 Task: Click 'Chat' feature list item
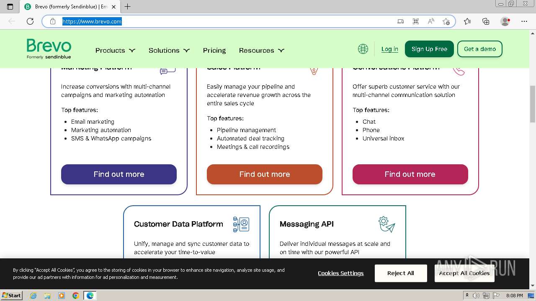(x=369, y=122)
